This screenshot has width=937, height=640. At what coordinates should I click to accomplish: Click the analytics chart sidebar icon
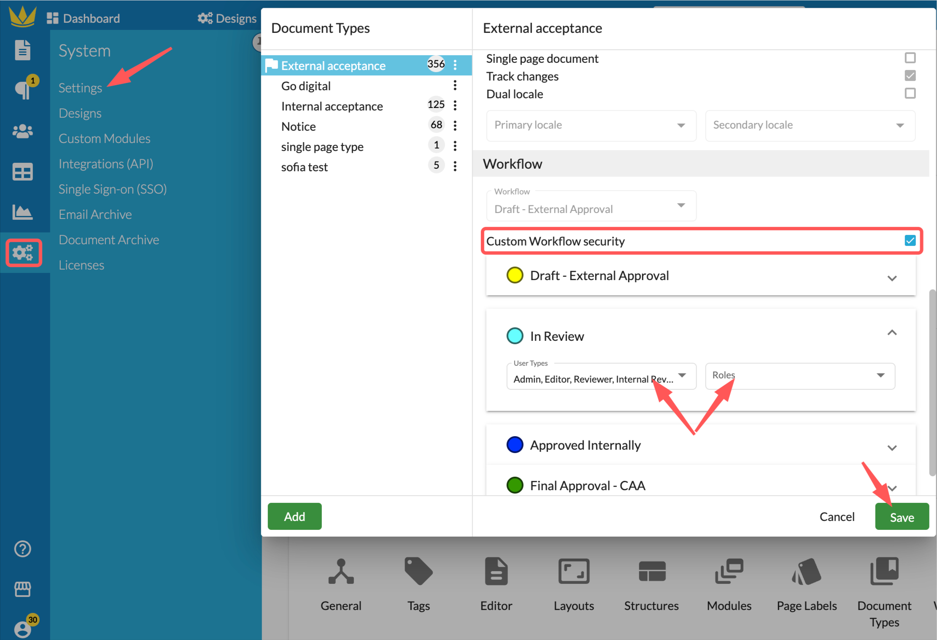[x=22, y=212]
